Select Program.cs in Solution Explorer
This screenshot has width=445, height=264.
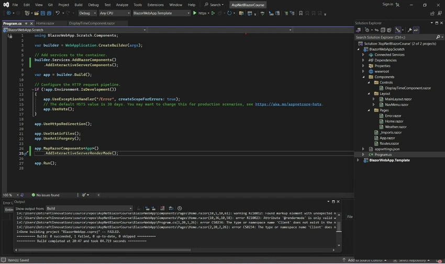pos(383,155)
